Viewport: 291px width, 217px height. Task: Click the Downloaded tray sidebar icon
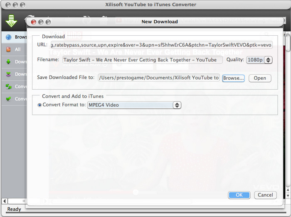[x=8, y=74]
